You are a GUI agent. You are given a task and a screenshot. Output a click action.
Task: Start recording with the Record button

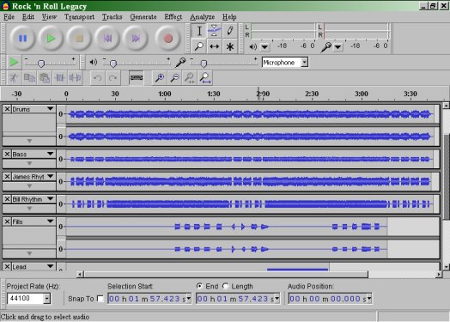point(168,38)
